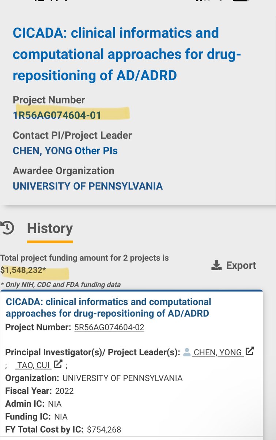The width and height of the screenshot is (276, 440).
Task: Click the Fiscal Year 2022 value
Action: [x=64, y=391]
